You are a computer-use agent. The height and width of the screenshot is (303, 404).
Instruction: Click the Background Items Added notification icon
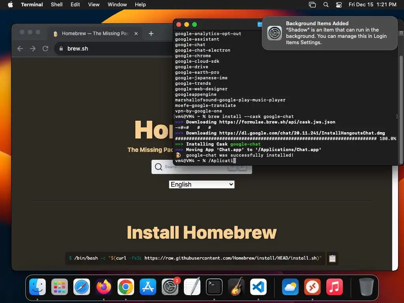(x=275, y=33)
